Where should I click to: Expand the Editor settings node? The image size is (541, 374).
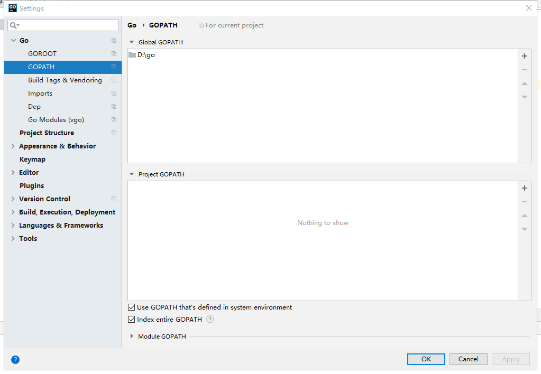pos(13,172)
